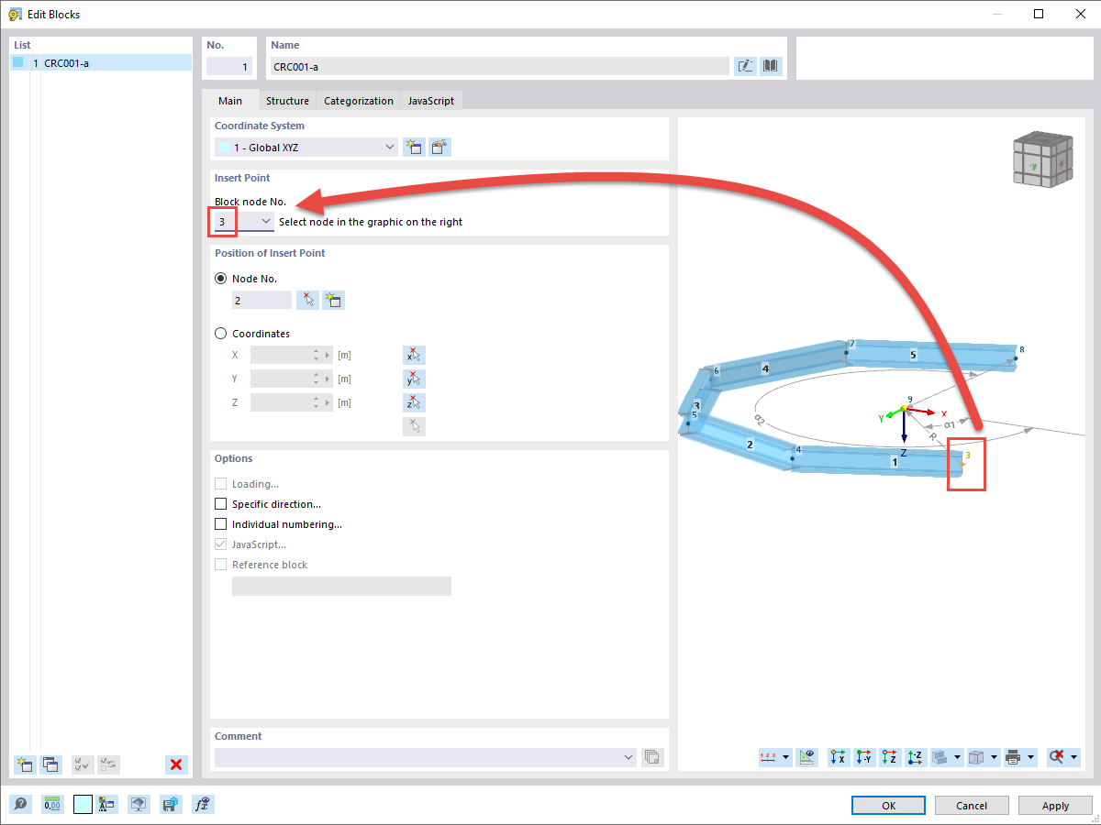
Task: Toggle the view settings ruler-eye icon
Action: (x=807, y=757)
